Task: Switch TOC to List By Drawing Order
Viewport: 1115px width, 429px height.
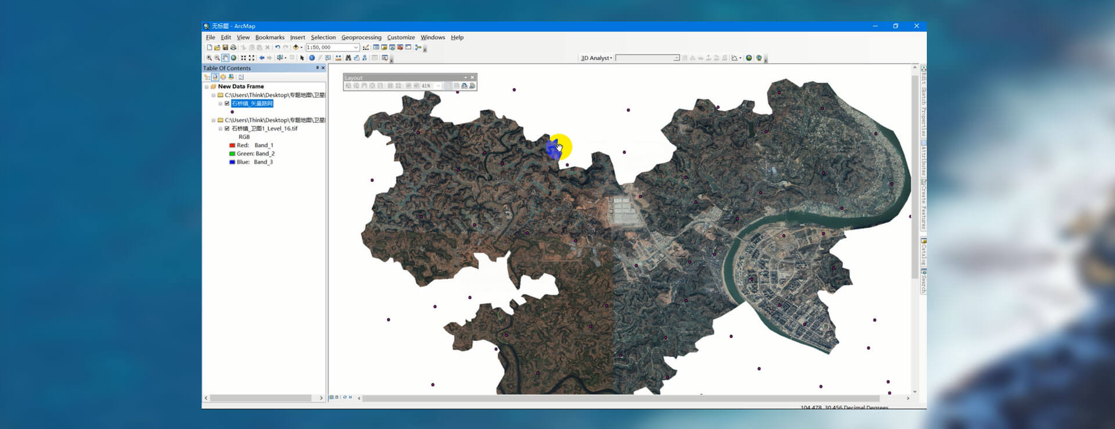Action: (207, 77)
